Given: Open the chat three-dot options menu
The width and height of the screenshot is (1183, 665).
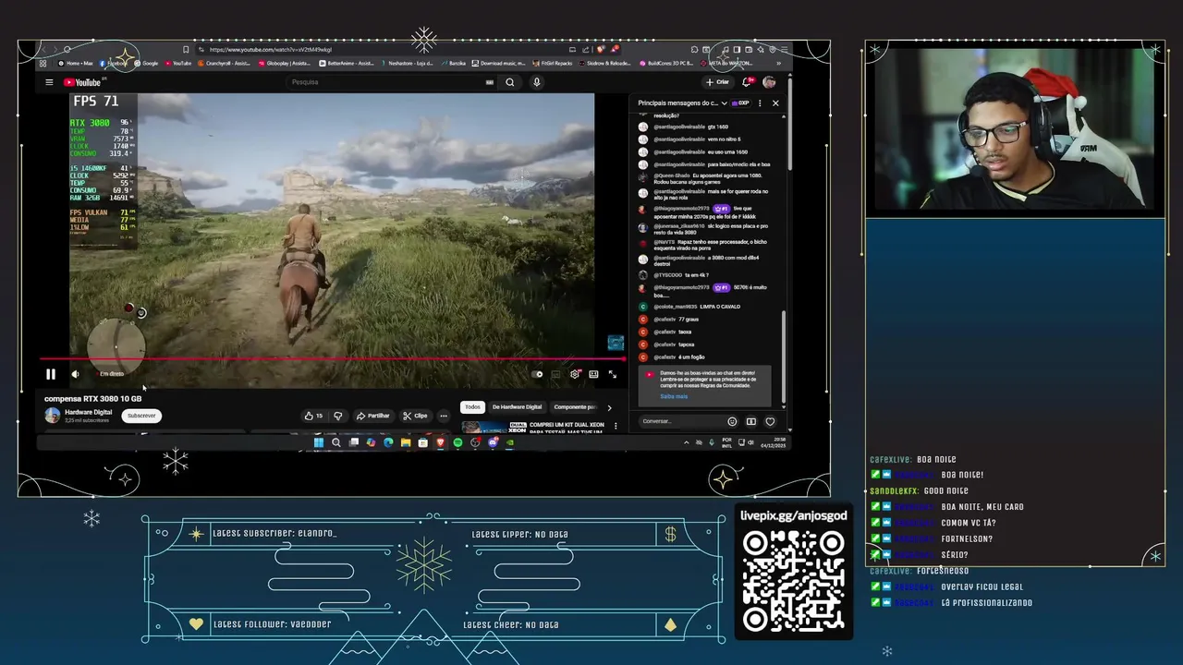Looking at the screenshot, I should [759, 103].
